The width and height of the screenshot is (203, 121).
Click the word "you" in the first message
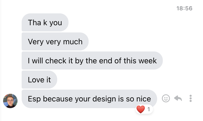pos(56,23)
